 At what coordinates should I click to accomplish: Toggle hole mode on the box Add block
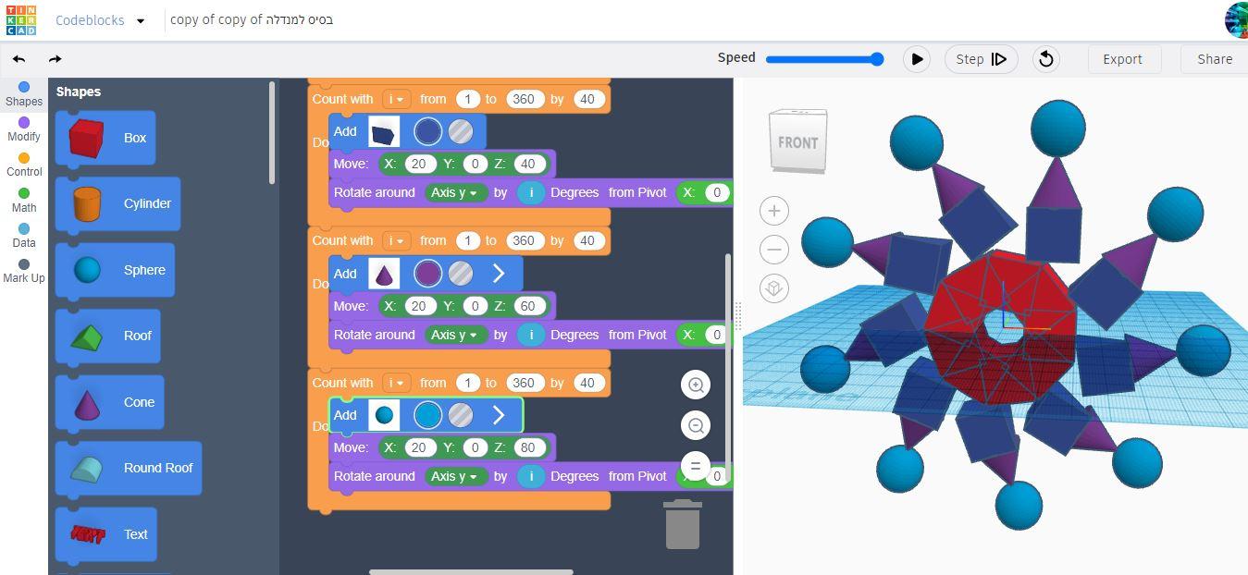(x=461, y=131)
